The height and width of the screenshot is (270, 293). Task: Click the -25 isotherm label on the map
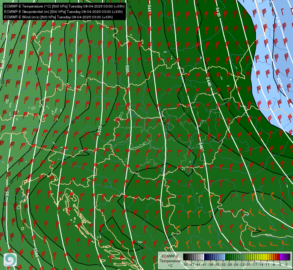point(11,181)
